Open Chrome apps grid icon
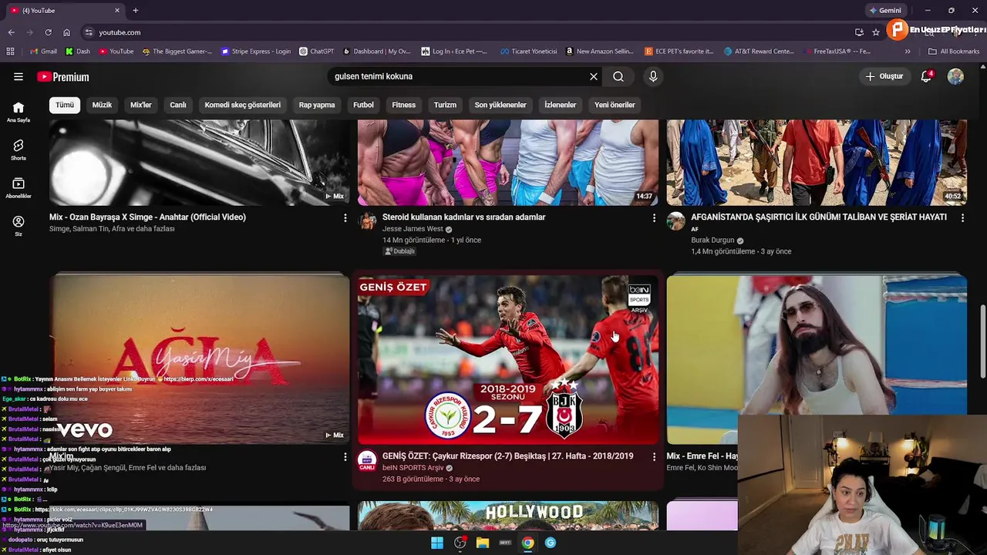Viewport: 987px width, 555px height. pyautogui.click(x=10, y=52)
